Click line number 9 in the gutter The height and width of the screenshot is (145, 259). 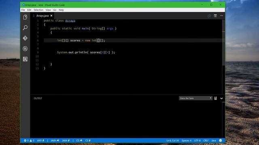pyautogui.click(x=38, y=52)
